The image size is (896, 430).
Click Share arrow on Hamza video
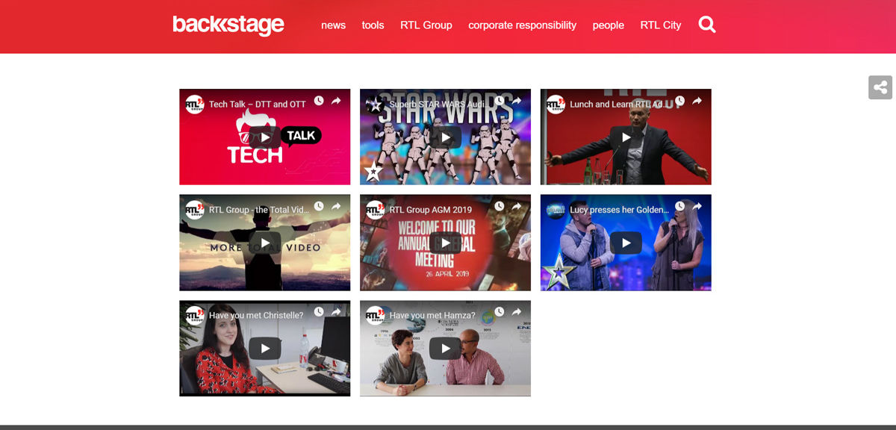tap(517, 312)
